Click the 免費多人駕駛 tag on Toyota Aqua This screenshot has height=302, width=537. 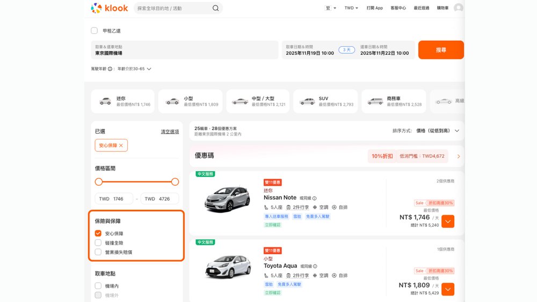(x=289, y=284)
